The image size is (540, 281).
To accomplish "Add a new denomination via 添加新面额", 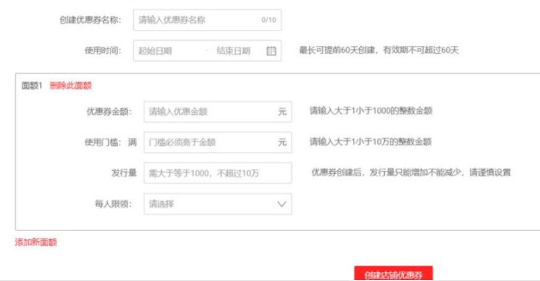I will point(35,242).
